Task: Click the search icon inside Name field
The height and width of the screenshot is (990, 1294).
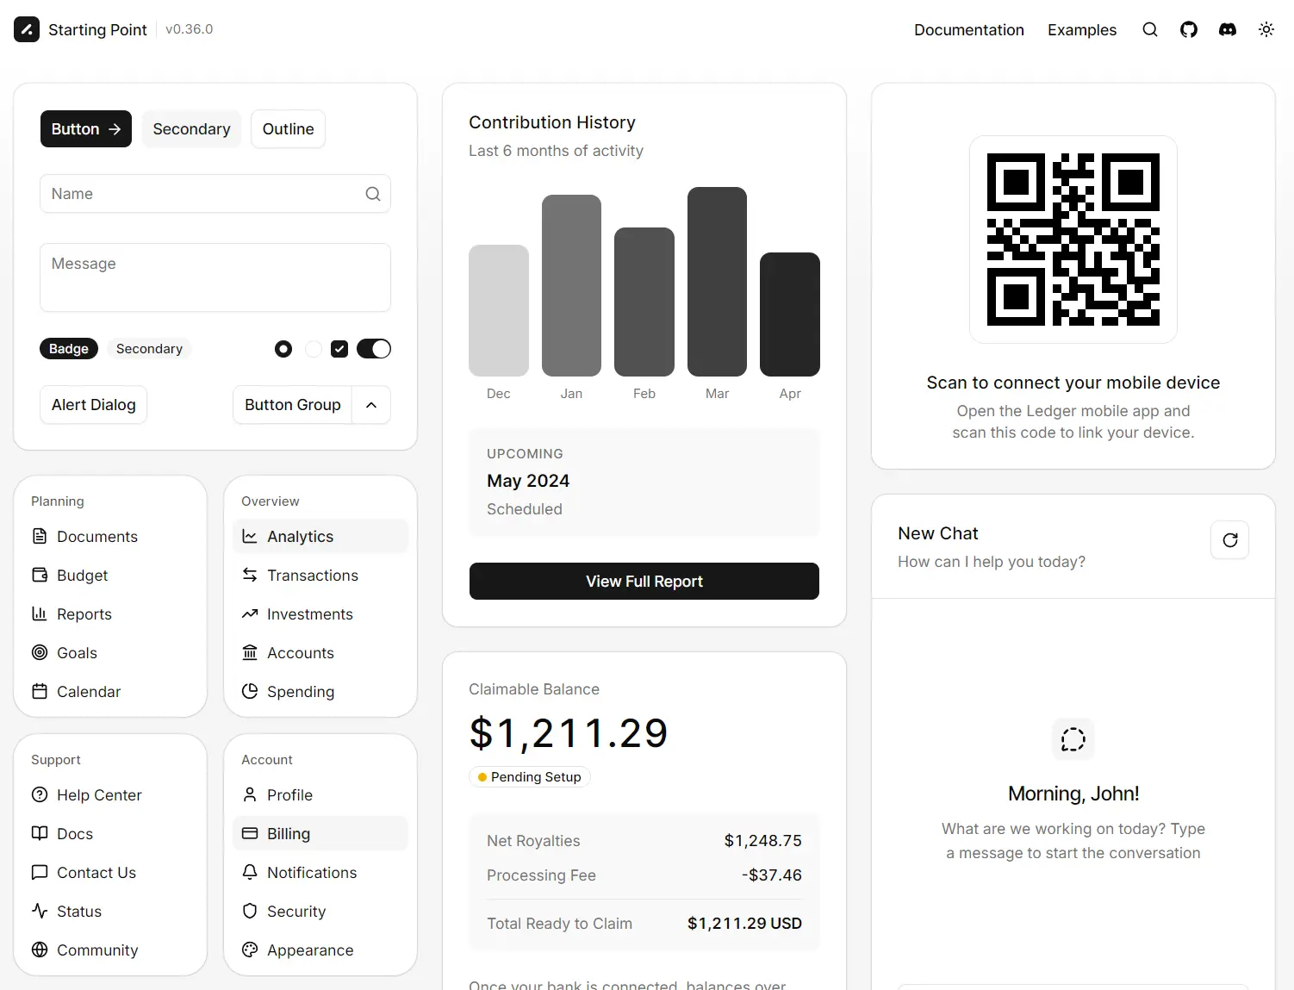Action: coord(373,194)
